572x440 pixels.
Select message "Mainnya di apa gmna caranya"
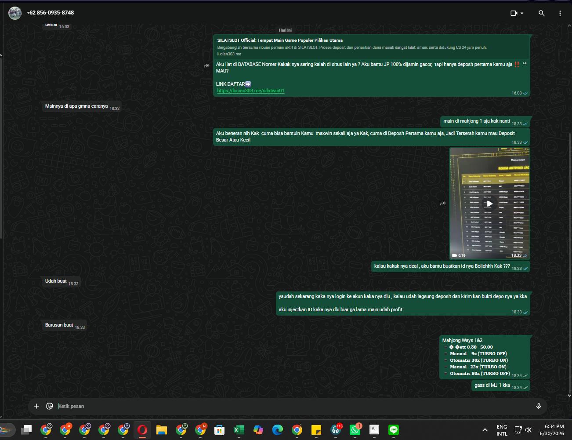coord(82,106)
